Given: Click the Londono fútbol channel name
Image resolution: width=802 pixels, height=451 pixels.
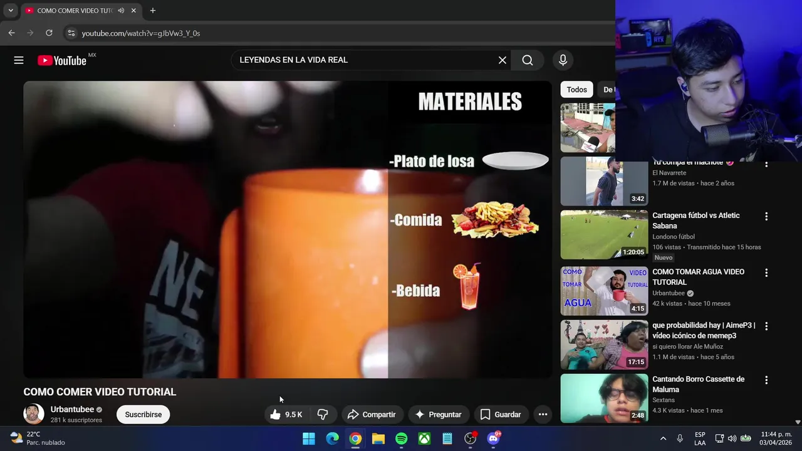Looking at the screenshot, I should [674, 237].
